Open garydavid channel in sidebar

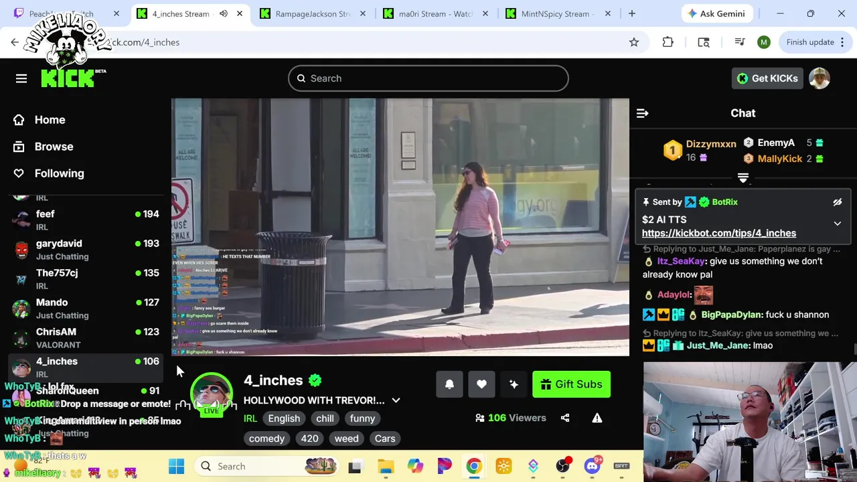[x=86, y=249]
